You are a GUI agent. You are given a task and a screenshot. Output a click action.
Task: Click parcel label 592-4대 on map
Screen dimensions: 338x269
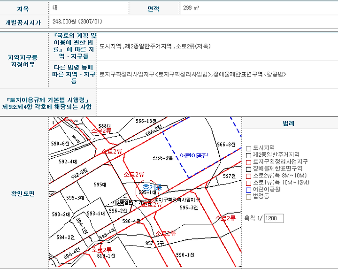(68, 161)
